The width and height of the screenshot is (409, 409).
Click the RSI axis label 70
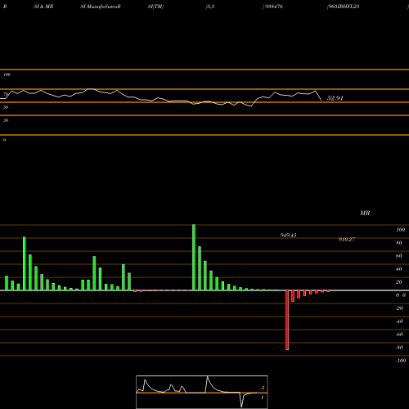click(x=6, y=94)
